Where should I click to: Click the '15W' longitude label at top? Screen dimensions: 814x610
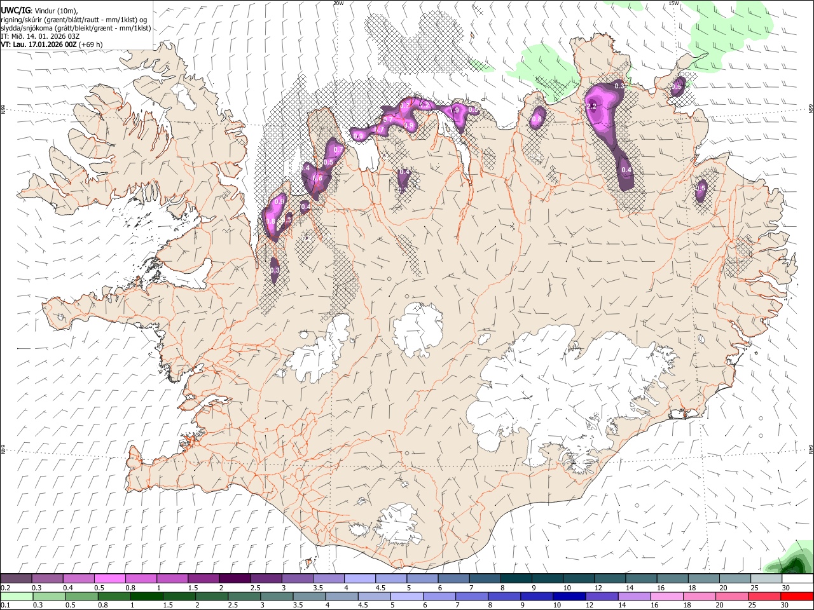click(673, 3)
